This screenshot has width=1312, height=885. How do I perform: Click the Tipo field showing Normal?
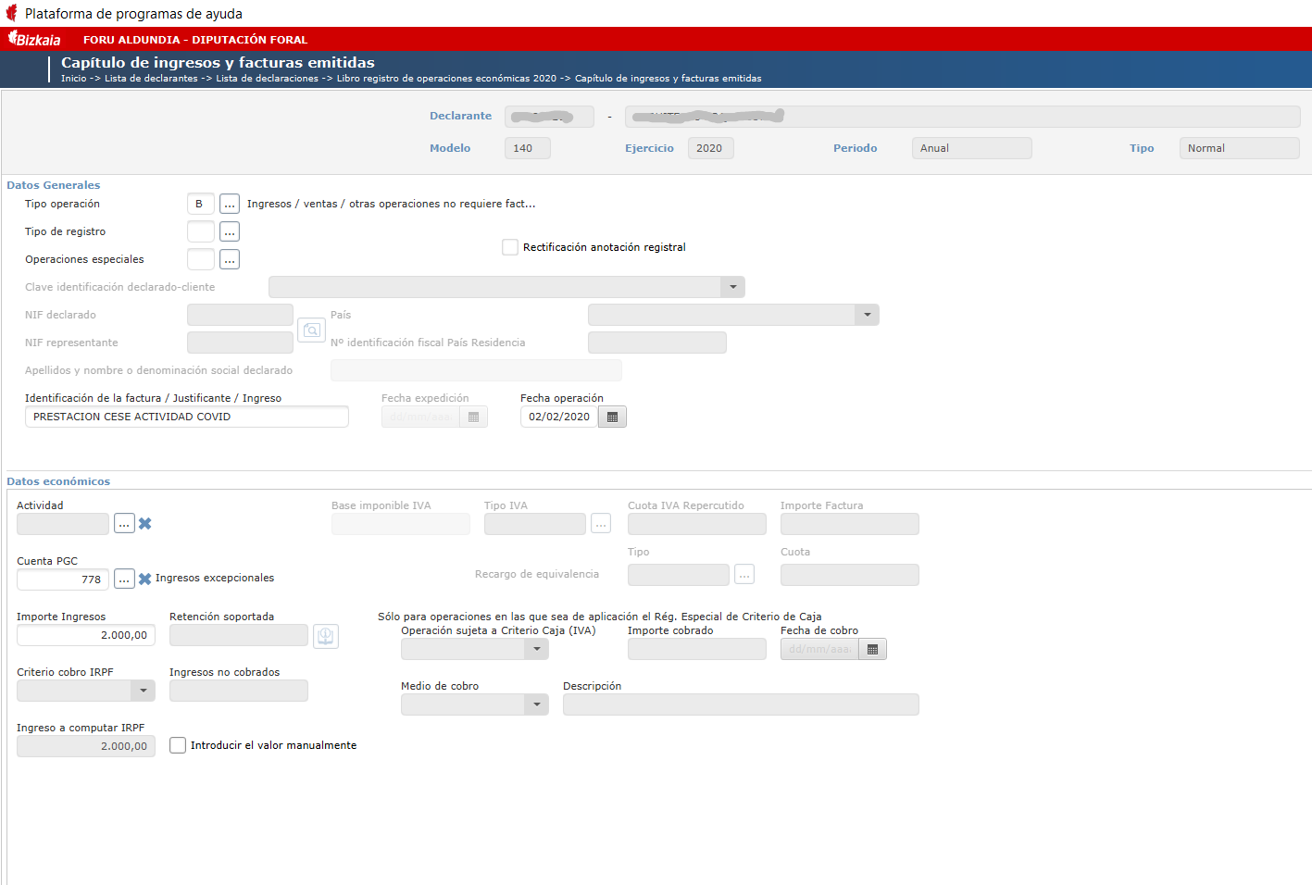[1240, 148]
